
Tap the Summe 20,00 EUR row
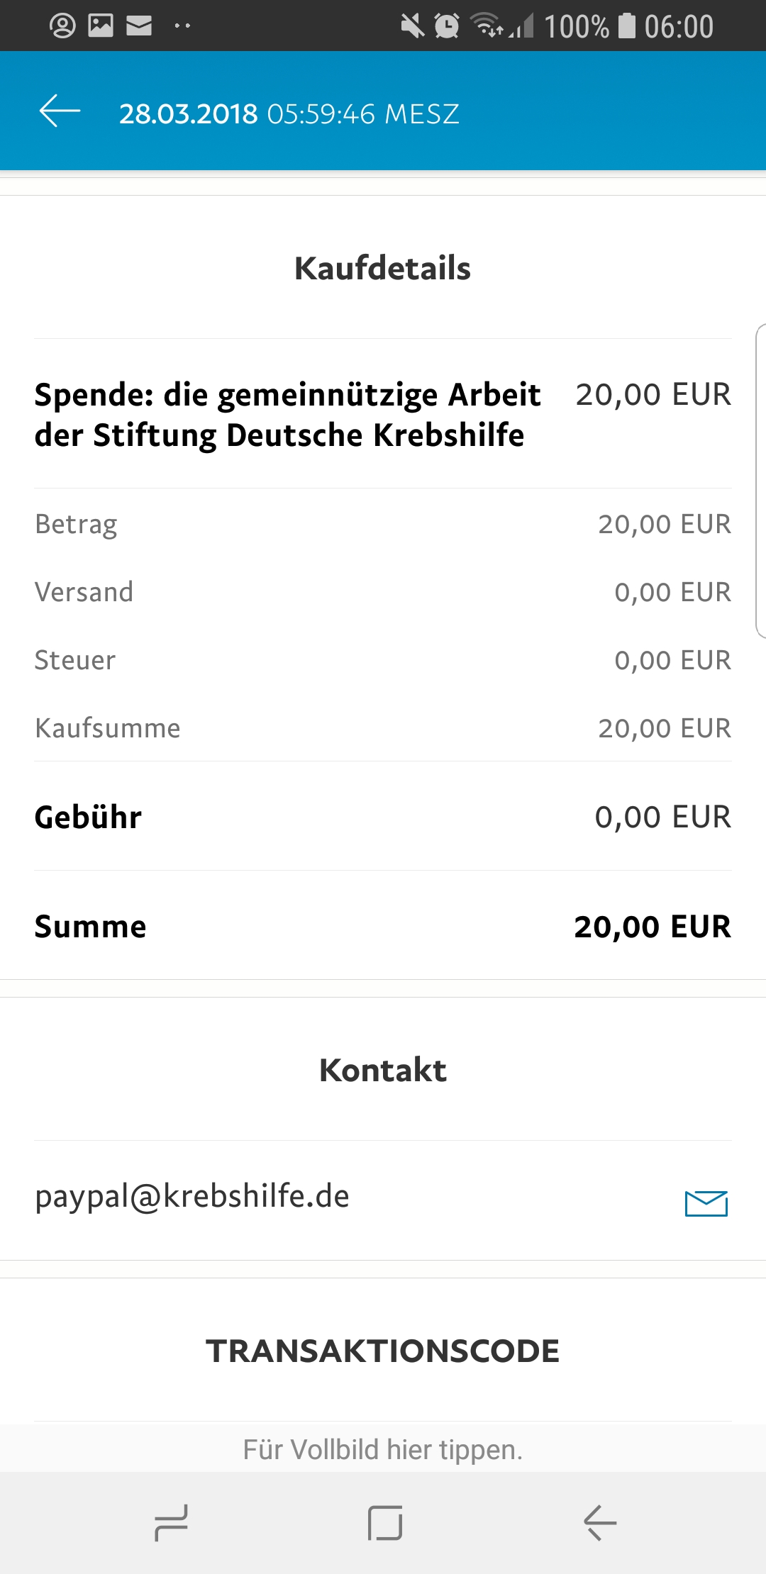pos(383,926)
